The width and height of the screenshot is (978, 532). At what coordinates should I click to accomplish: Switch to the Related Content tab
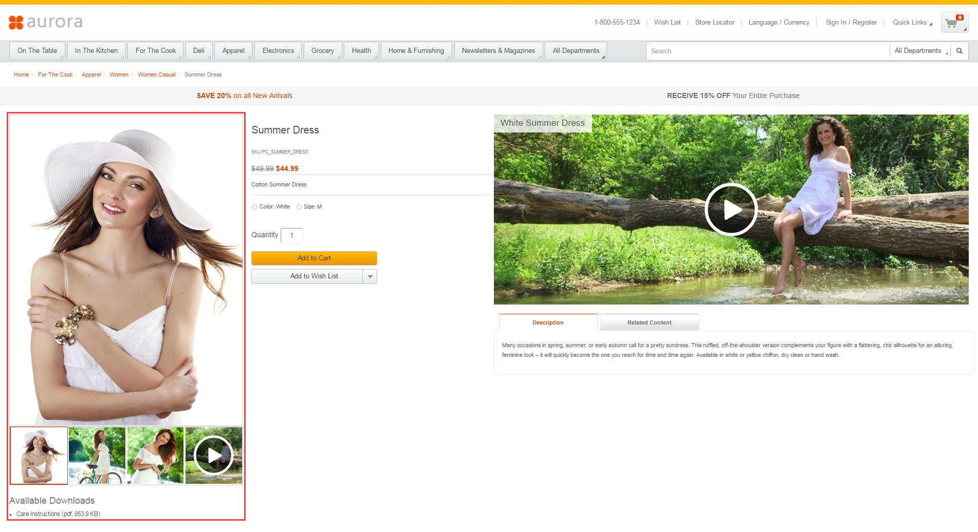pos(649,322)
